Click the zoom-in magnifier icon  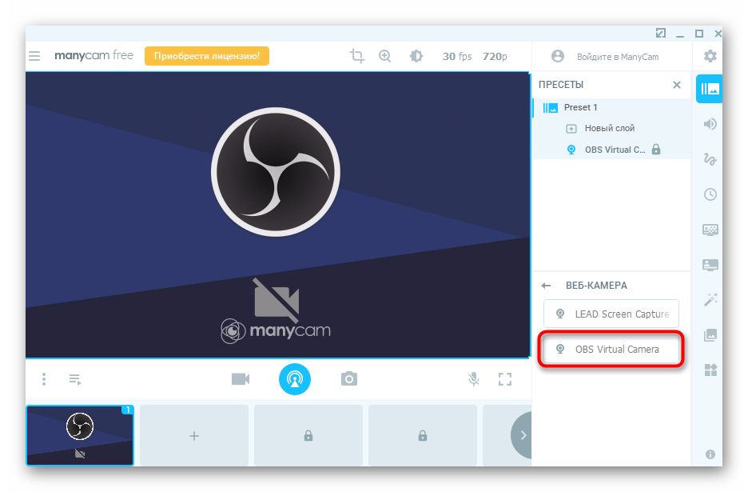pyautogui.click(x=384, y=56)
